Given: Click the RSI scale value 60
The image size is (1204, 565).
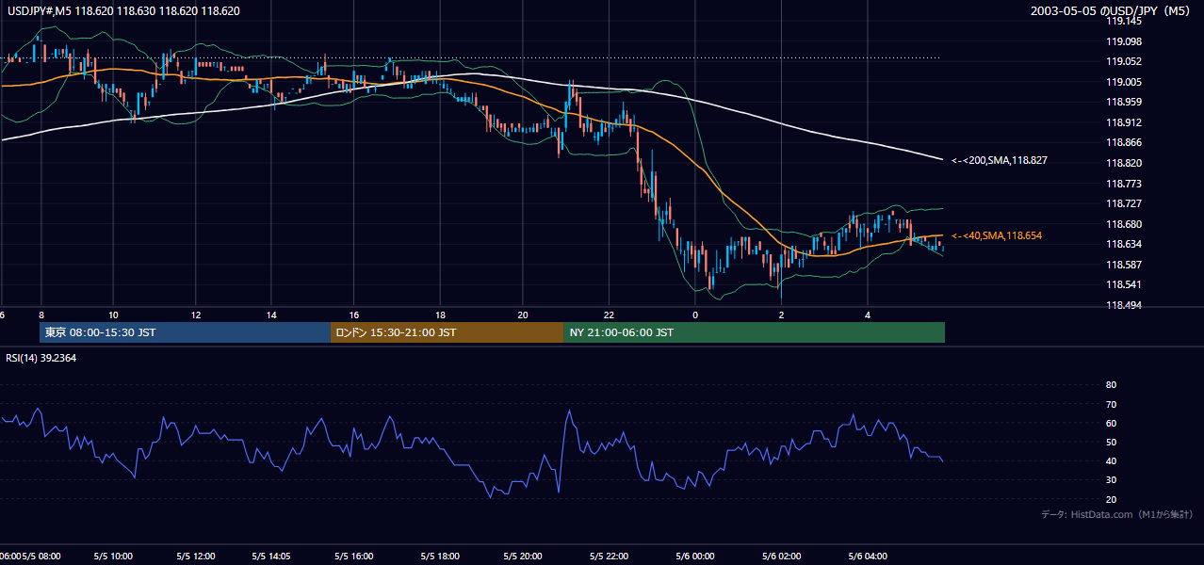Looking at the screenshot, I should pos(1111,423).
